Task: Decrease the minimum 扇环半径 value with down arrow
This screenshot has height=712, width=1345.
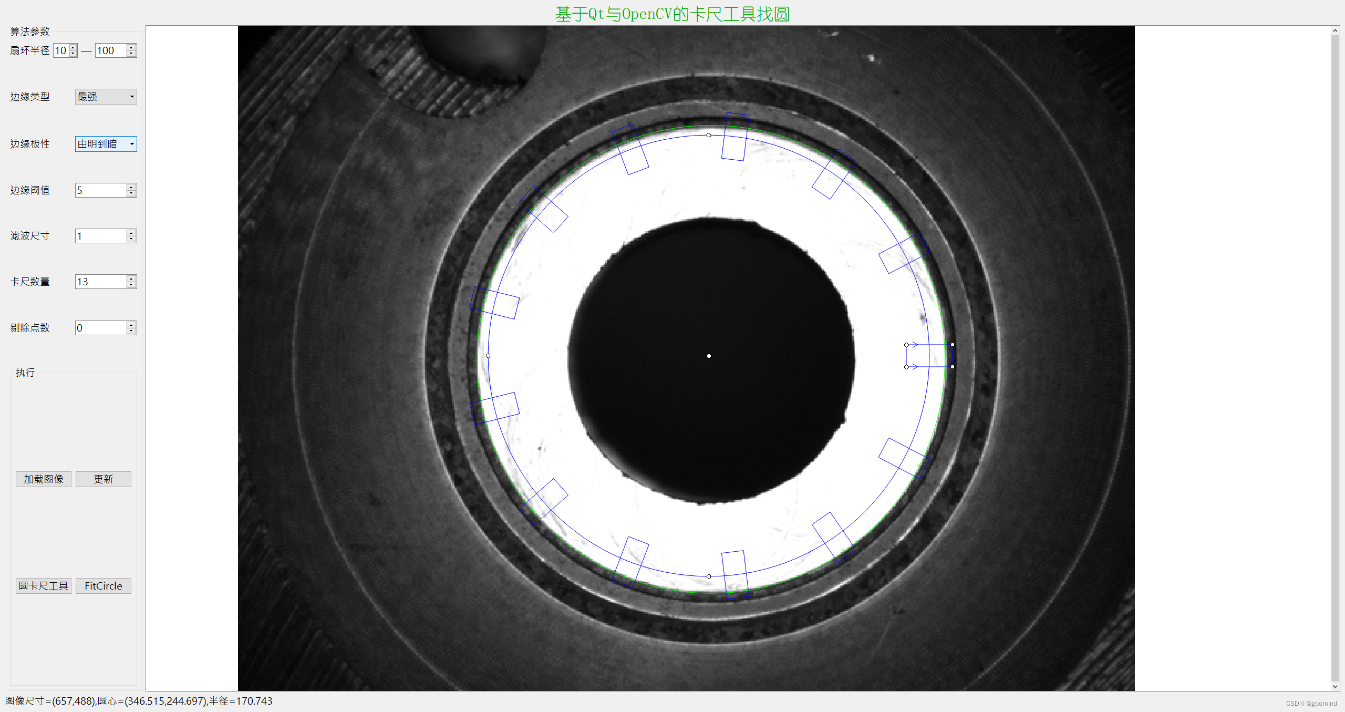Action: 74,54
